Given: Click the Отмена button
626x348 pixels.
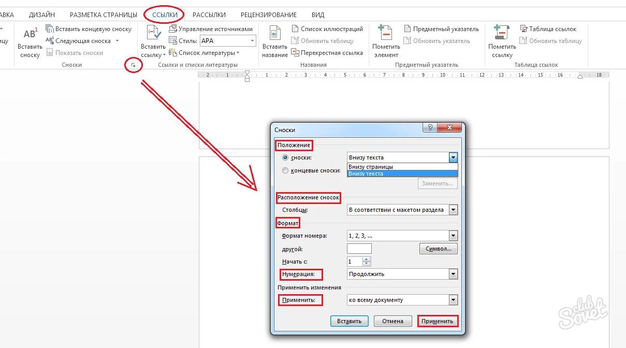Looking at the screenshot, I should (x=393, y=321).
